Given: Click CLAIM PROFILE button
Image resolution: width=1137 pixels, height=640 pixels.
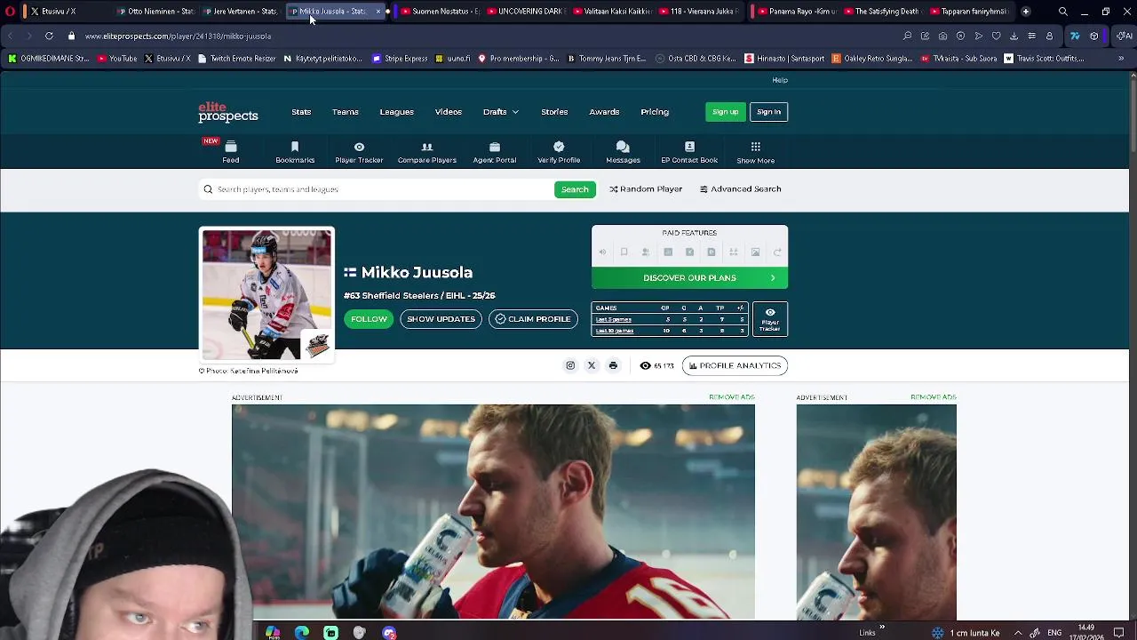Looking at the screenshot, I should coord(533,319).
